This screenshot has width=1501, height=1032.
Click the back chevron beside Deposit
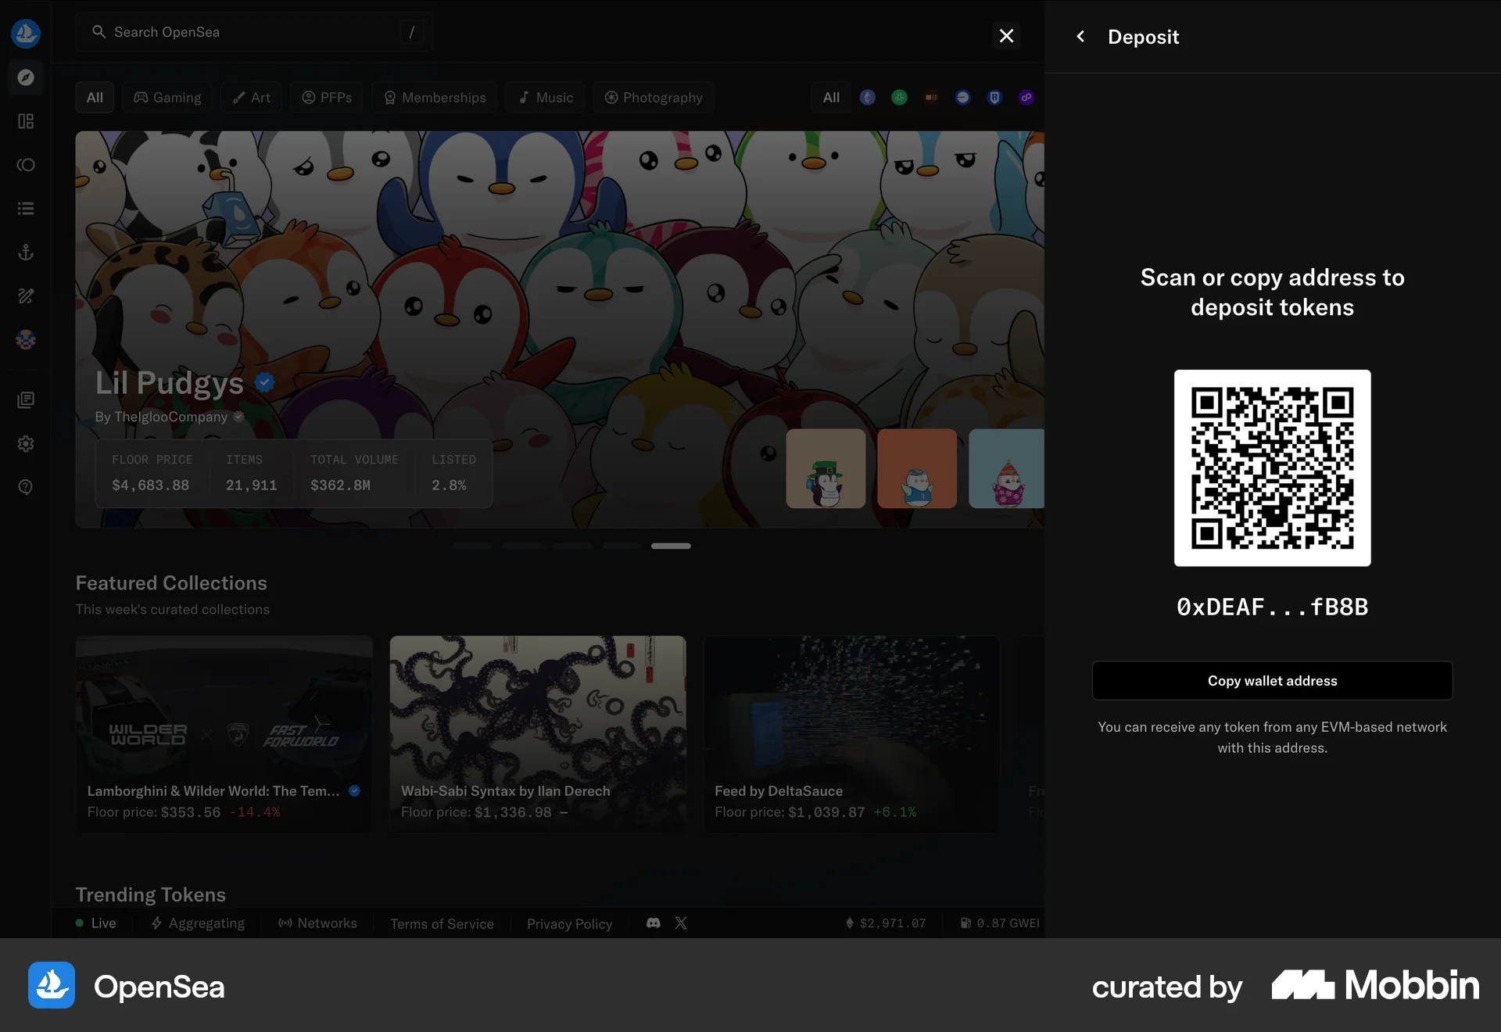click(1080, 36)
